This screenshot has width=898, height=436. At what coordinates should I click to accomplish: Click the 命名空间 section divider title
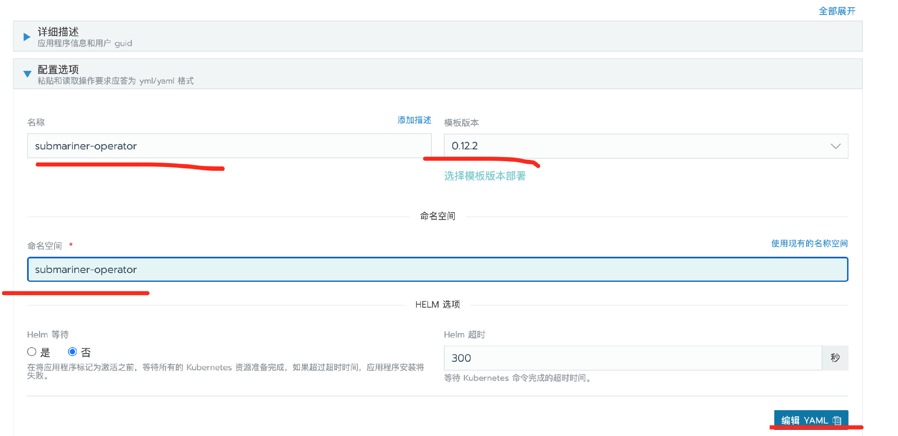[x=437, y=216]
